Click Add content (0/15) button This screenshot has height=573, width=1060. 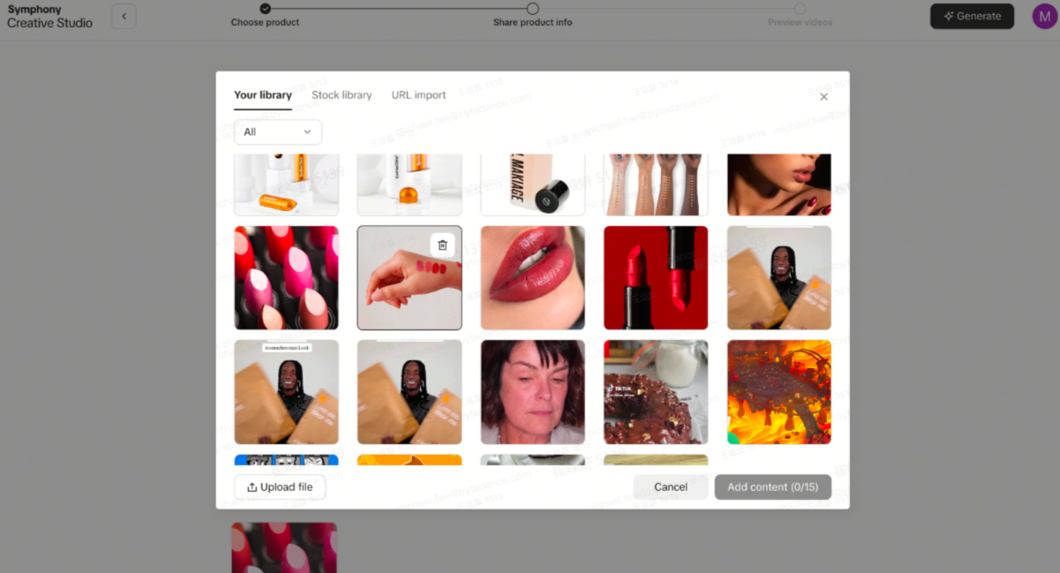click(772, 487)
